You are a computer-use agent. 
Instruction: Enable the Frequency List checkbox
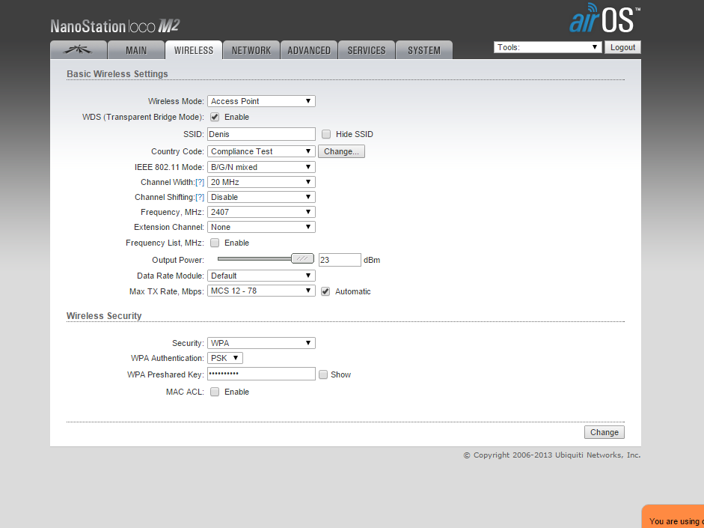(215, 243)
